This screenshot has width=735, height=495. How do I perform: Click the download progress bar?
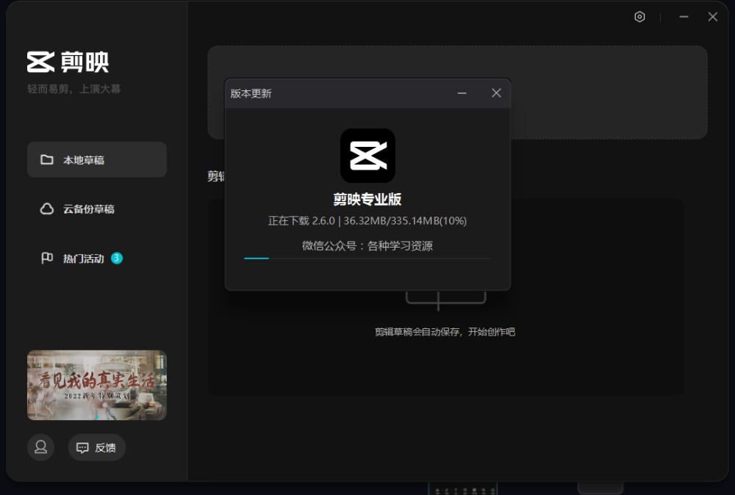point(368,258)
